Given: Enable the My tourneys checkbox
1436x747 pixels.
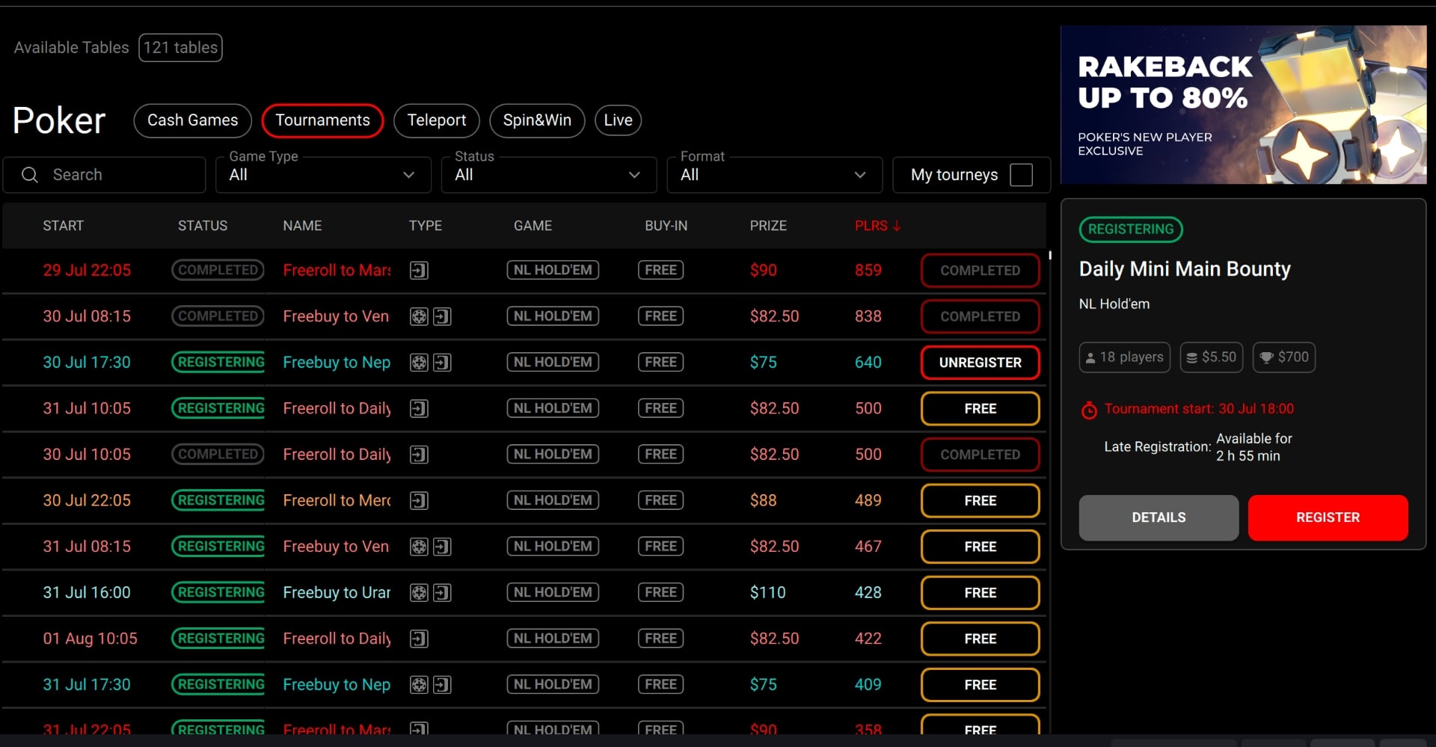Looking at the screenshot, I should tap(1021, 175).
